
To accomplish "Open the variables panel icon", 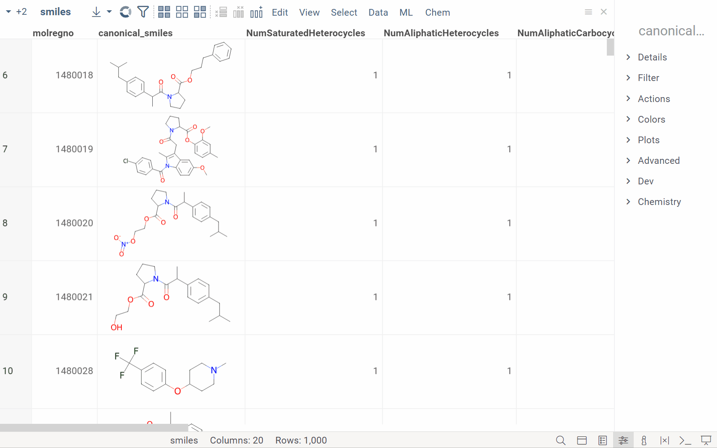I will [x=665, y=440].
